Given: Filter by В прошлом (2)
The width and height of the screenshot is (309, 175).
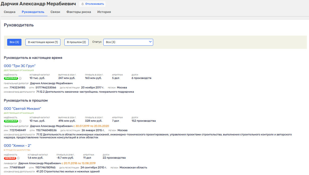Looking at the screenshot, I should pos(76,42).
